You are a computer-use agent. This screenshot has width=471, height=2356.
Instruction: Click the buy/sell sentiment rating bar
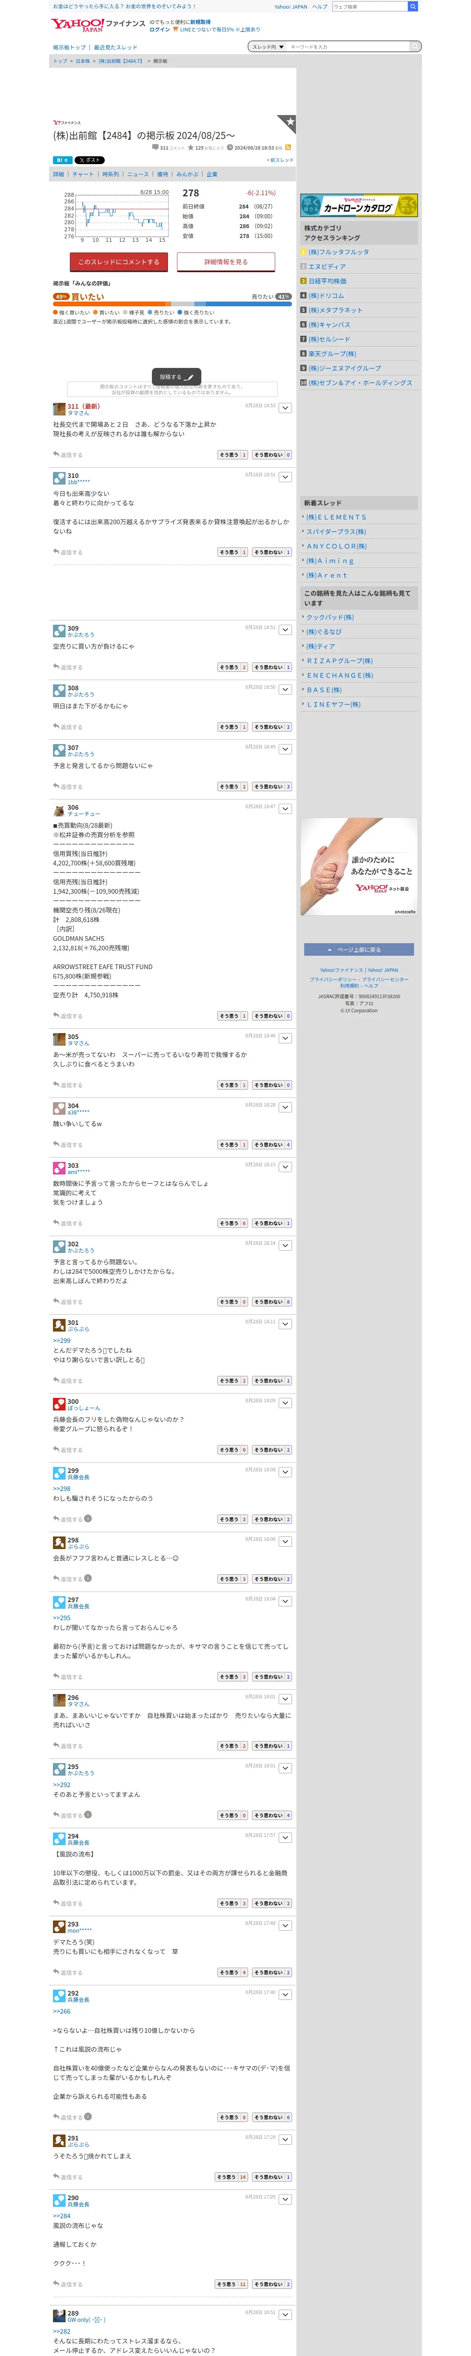[172, 304]
